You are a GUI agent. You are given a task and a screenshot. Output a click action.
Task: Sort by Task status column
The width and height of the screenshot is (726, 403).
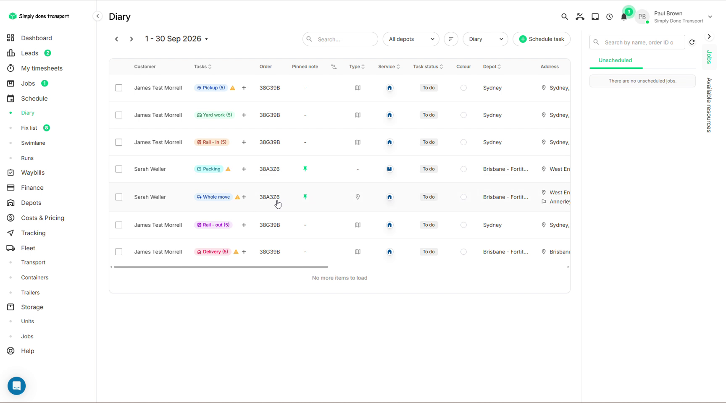pyautogui.click(x=428, y=67)
